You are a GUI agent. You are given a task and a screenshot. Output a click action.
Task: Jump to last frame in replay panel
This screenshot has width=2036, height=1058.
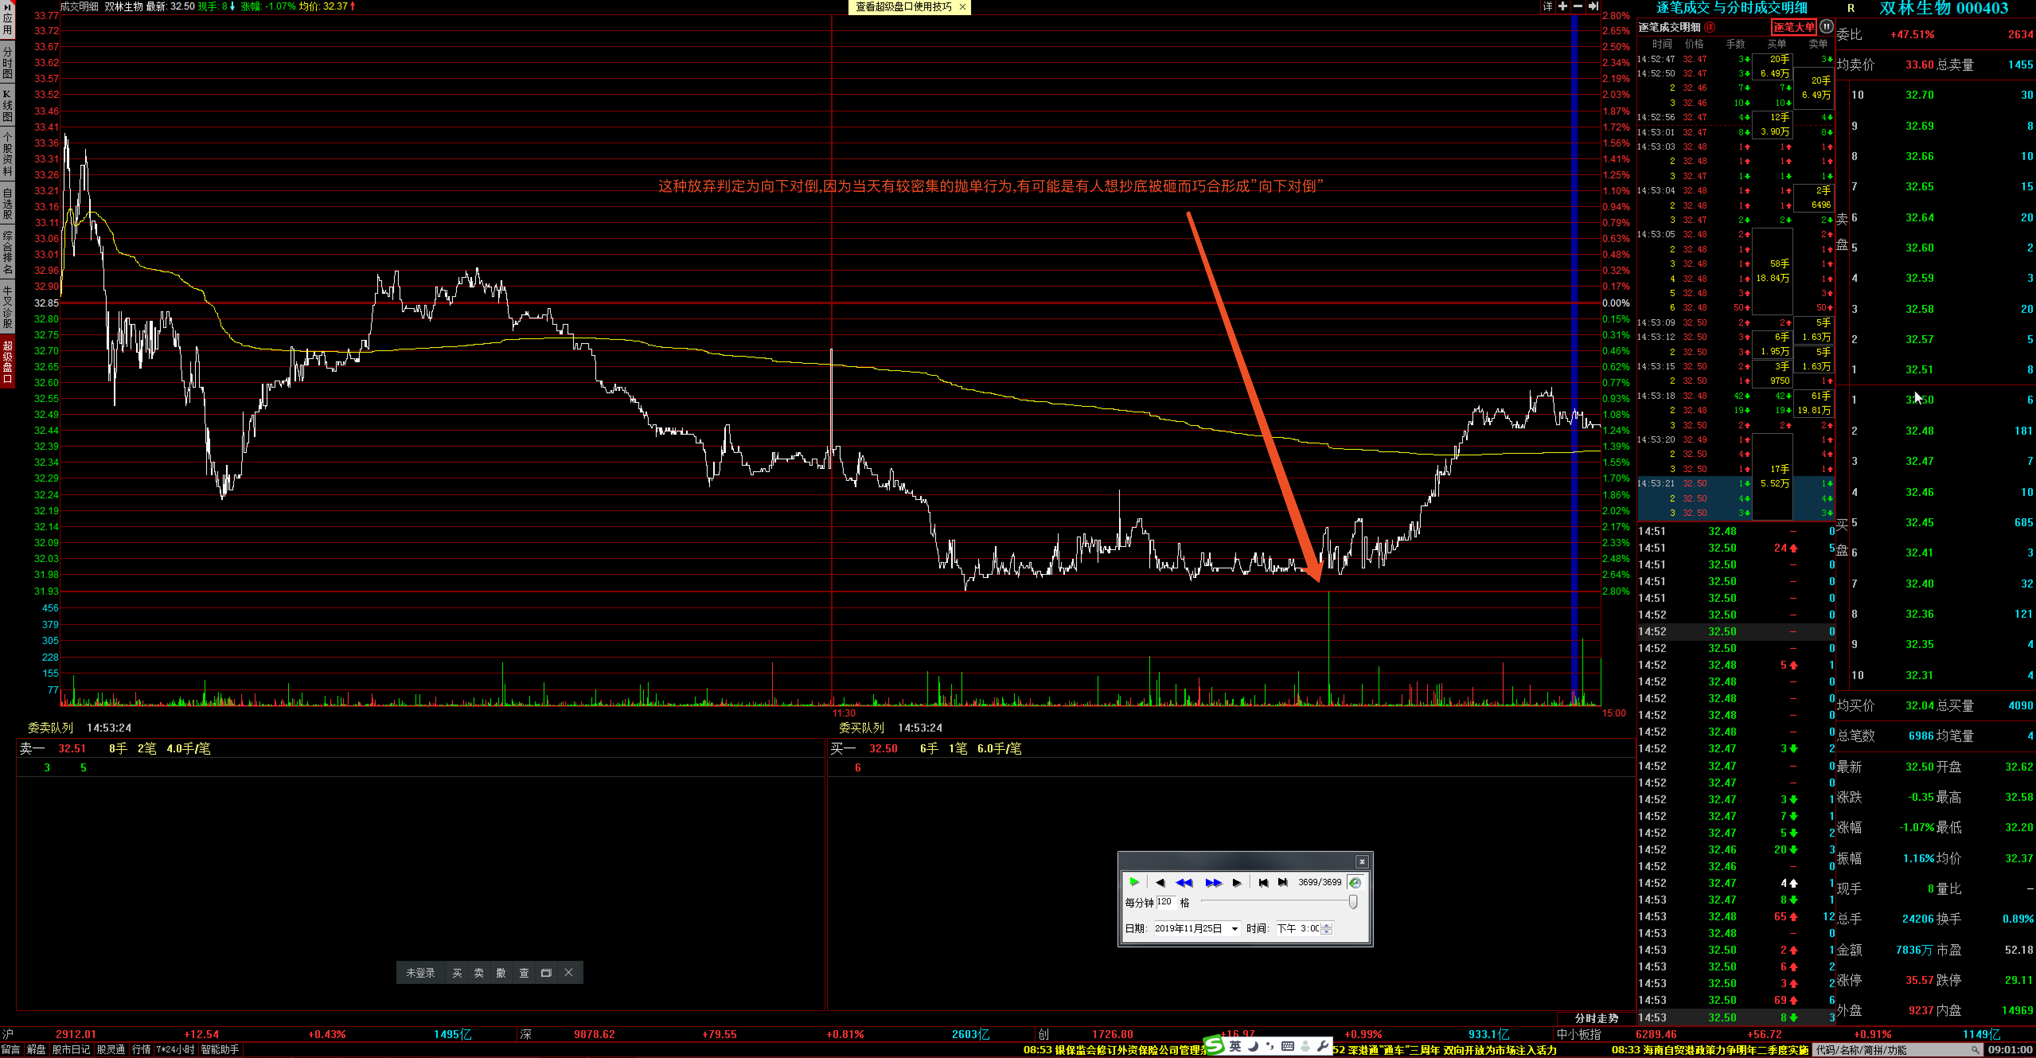pyautogui.click(x=1283, y=882)
